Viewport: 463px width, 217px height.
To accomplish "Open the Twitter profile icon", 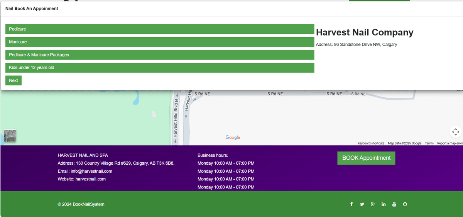I will [362, 204].
